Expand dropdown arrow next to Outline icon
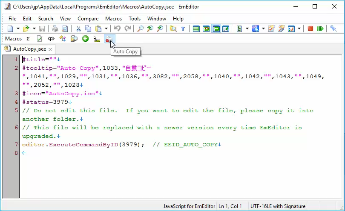Image resolution: width=345 pixels, height=211 pixels. 247,29
